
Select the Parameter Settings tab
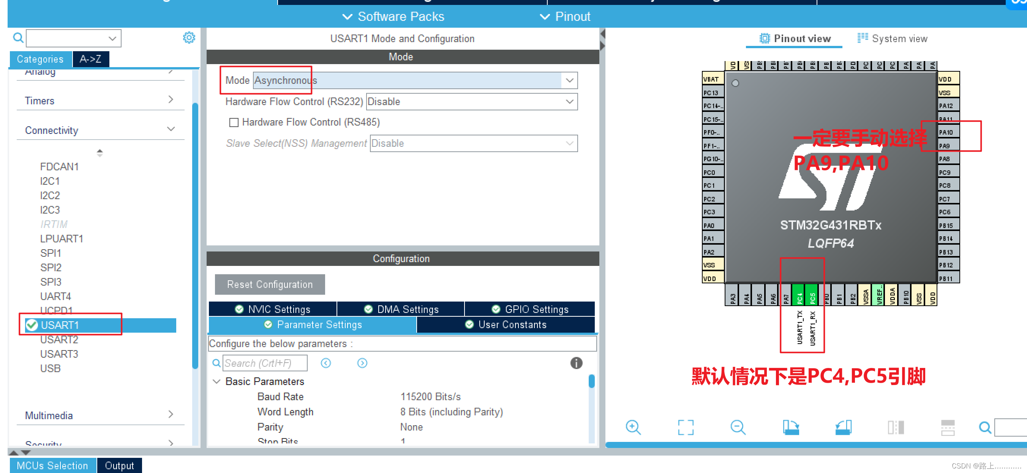tap(313, 324)
